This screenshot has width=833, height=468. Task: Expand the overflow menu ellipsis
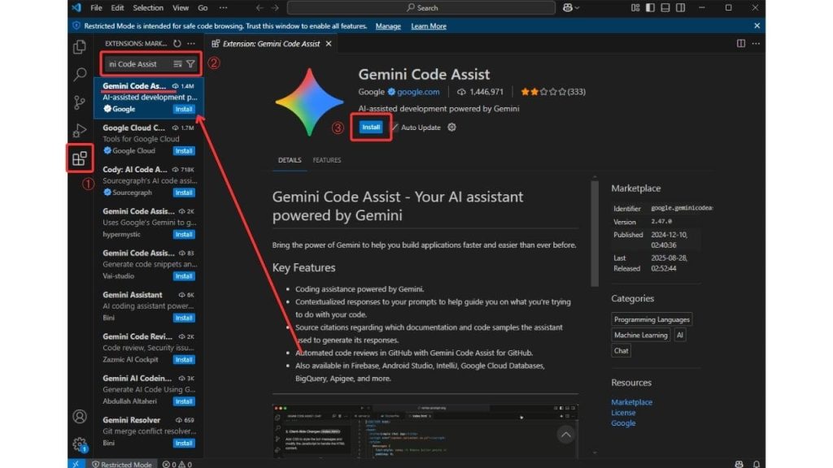coord(223,8)
